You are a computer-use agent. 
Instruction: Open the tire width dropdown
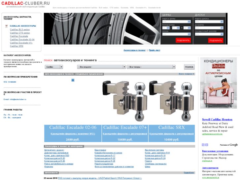166,28
